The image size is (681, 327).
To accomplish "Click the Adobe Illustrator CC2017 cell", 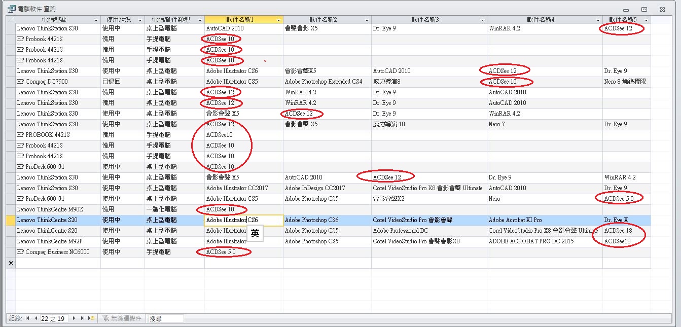I will tap(244, 188).
